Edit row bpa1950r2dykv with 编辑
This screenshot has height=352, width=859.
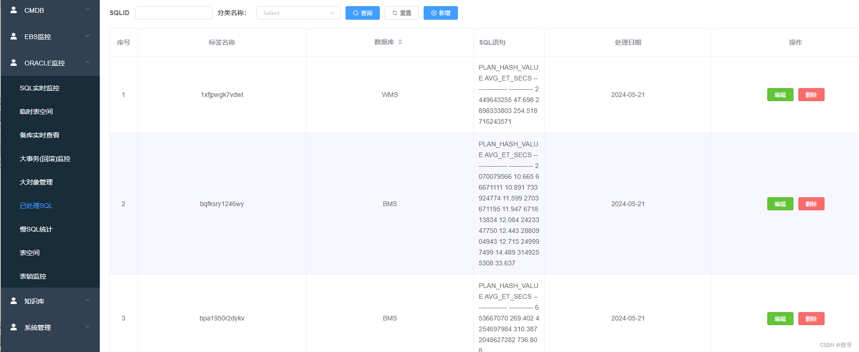(x=780, y=319)
